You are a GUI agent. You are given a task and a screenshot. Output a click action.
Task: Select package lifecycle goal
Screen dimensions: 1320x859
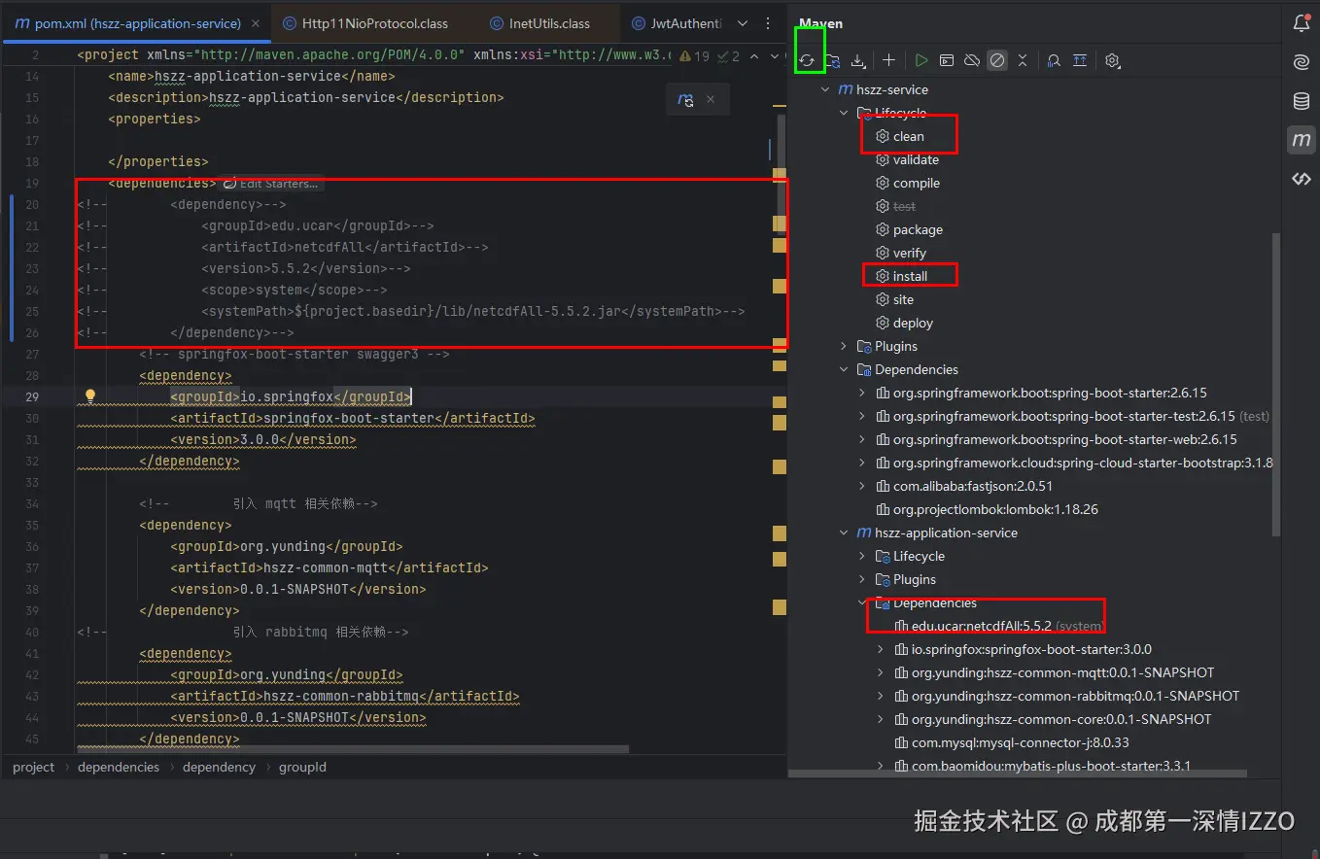point(918,229)
